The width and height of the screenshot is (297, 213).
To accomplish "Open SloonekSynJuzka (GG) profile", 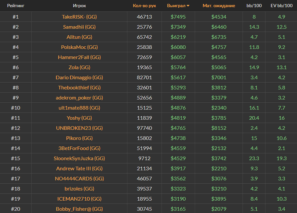I will click(79, 158).
